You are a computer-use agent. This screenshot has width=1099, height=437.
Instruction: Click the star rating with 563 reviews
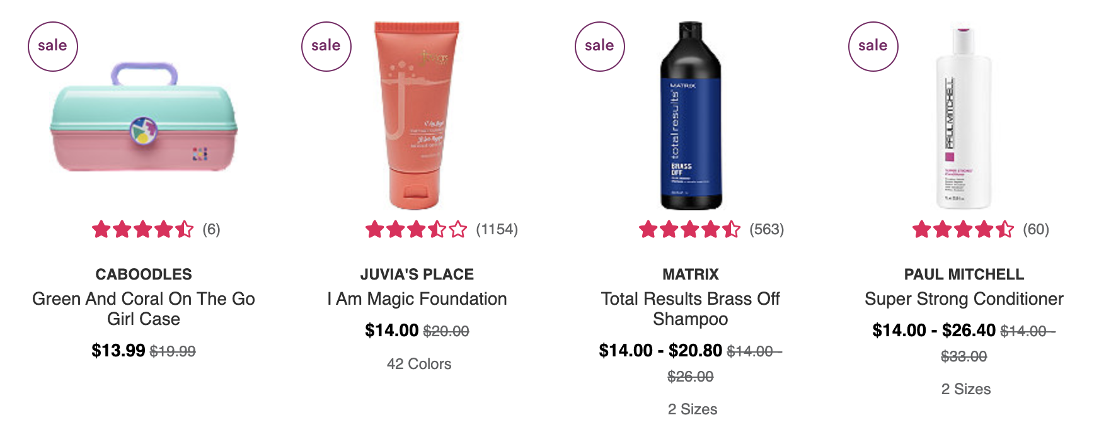click(690, 229)
